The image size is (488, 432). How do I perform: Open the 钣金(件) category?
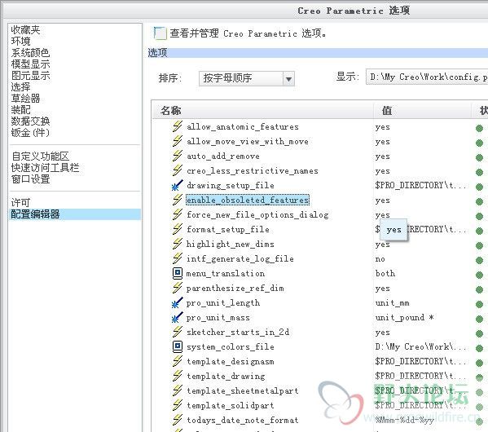[x=30, y=133]
